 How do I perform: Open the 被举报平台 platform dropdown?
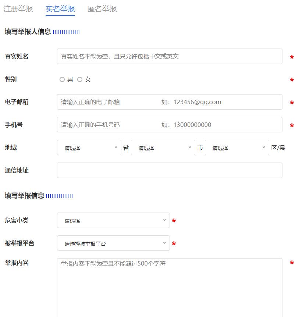tap(113, 243)
